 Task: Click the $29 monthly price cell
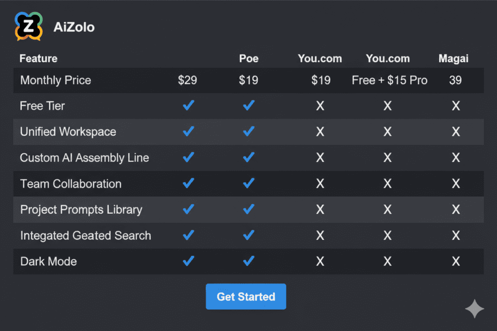(187, 80)
